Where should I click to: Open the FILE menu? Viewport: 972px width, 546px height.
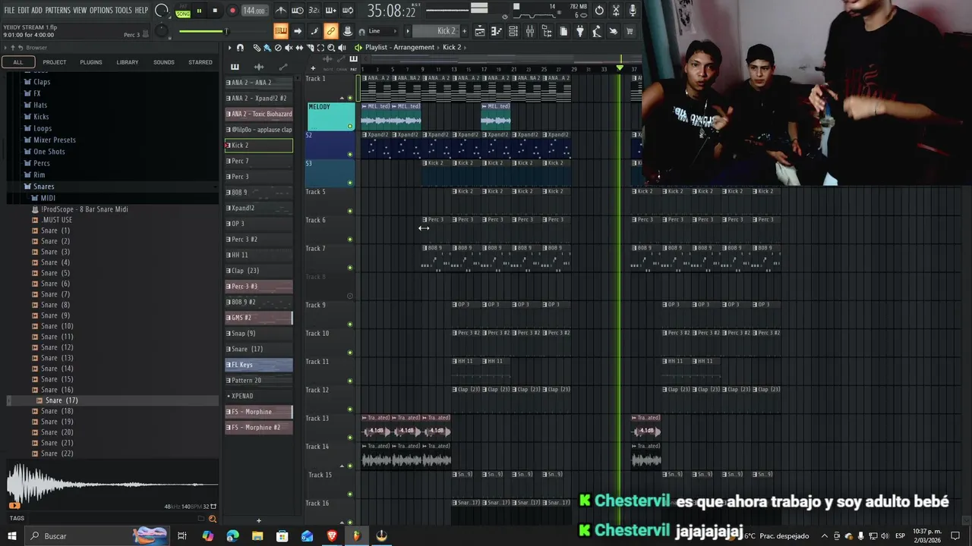click(x=9, y=10)
